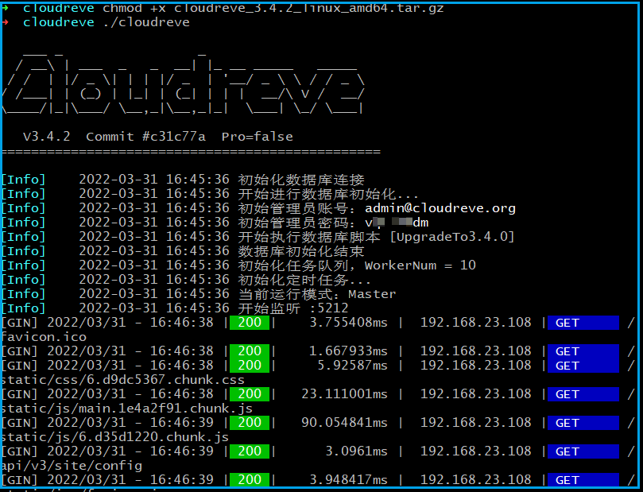Select the [UpgradeTo3.4.0] script name
The height and width of the screenshot is (492, 643).
pos(452,237)
